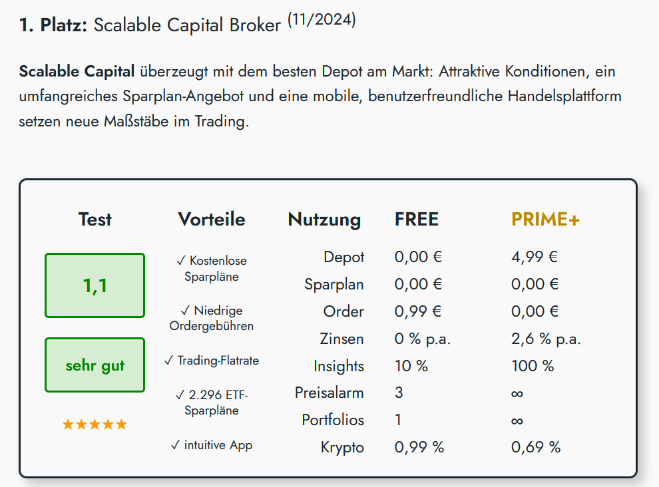
Task: Click the Vorteile column header
Action: pyautogui.click(x=212, y=220)
